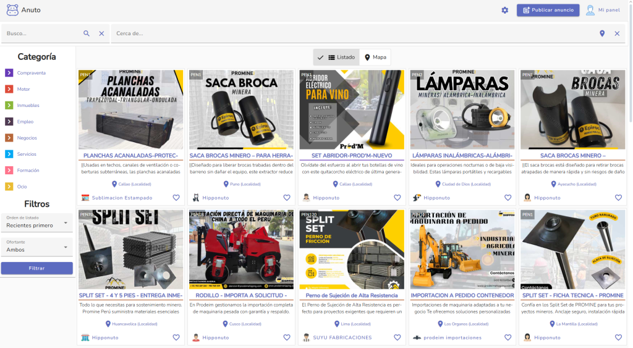Favorite the Saca Brocas Ayacucho listing
This screenshot has width=633, height=348.
pyautogui.click(x=618, y=197)
